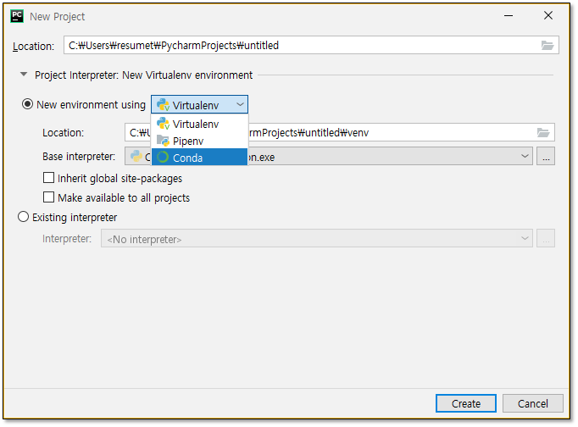Toggle the Virtualenv environment type combo box

[199, 105]
